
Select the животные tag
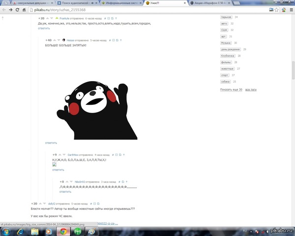(x=228, y=69)
